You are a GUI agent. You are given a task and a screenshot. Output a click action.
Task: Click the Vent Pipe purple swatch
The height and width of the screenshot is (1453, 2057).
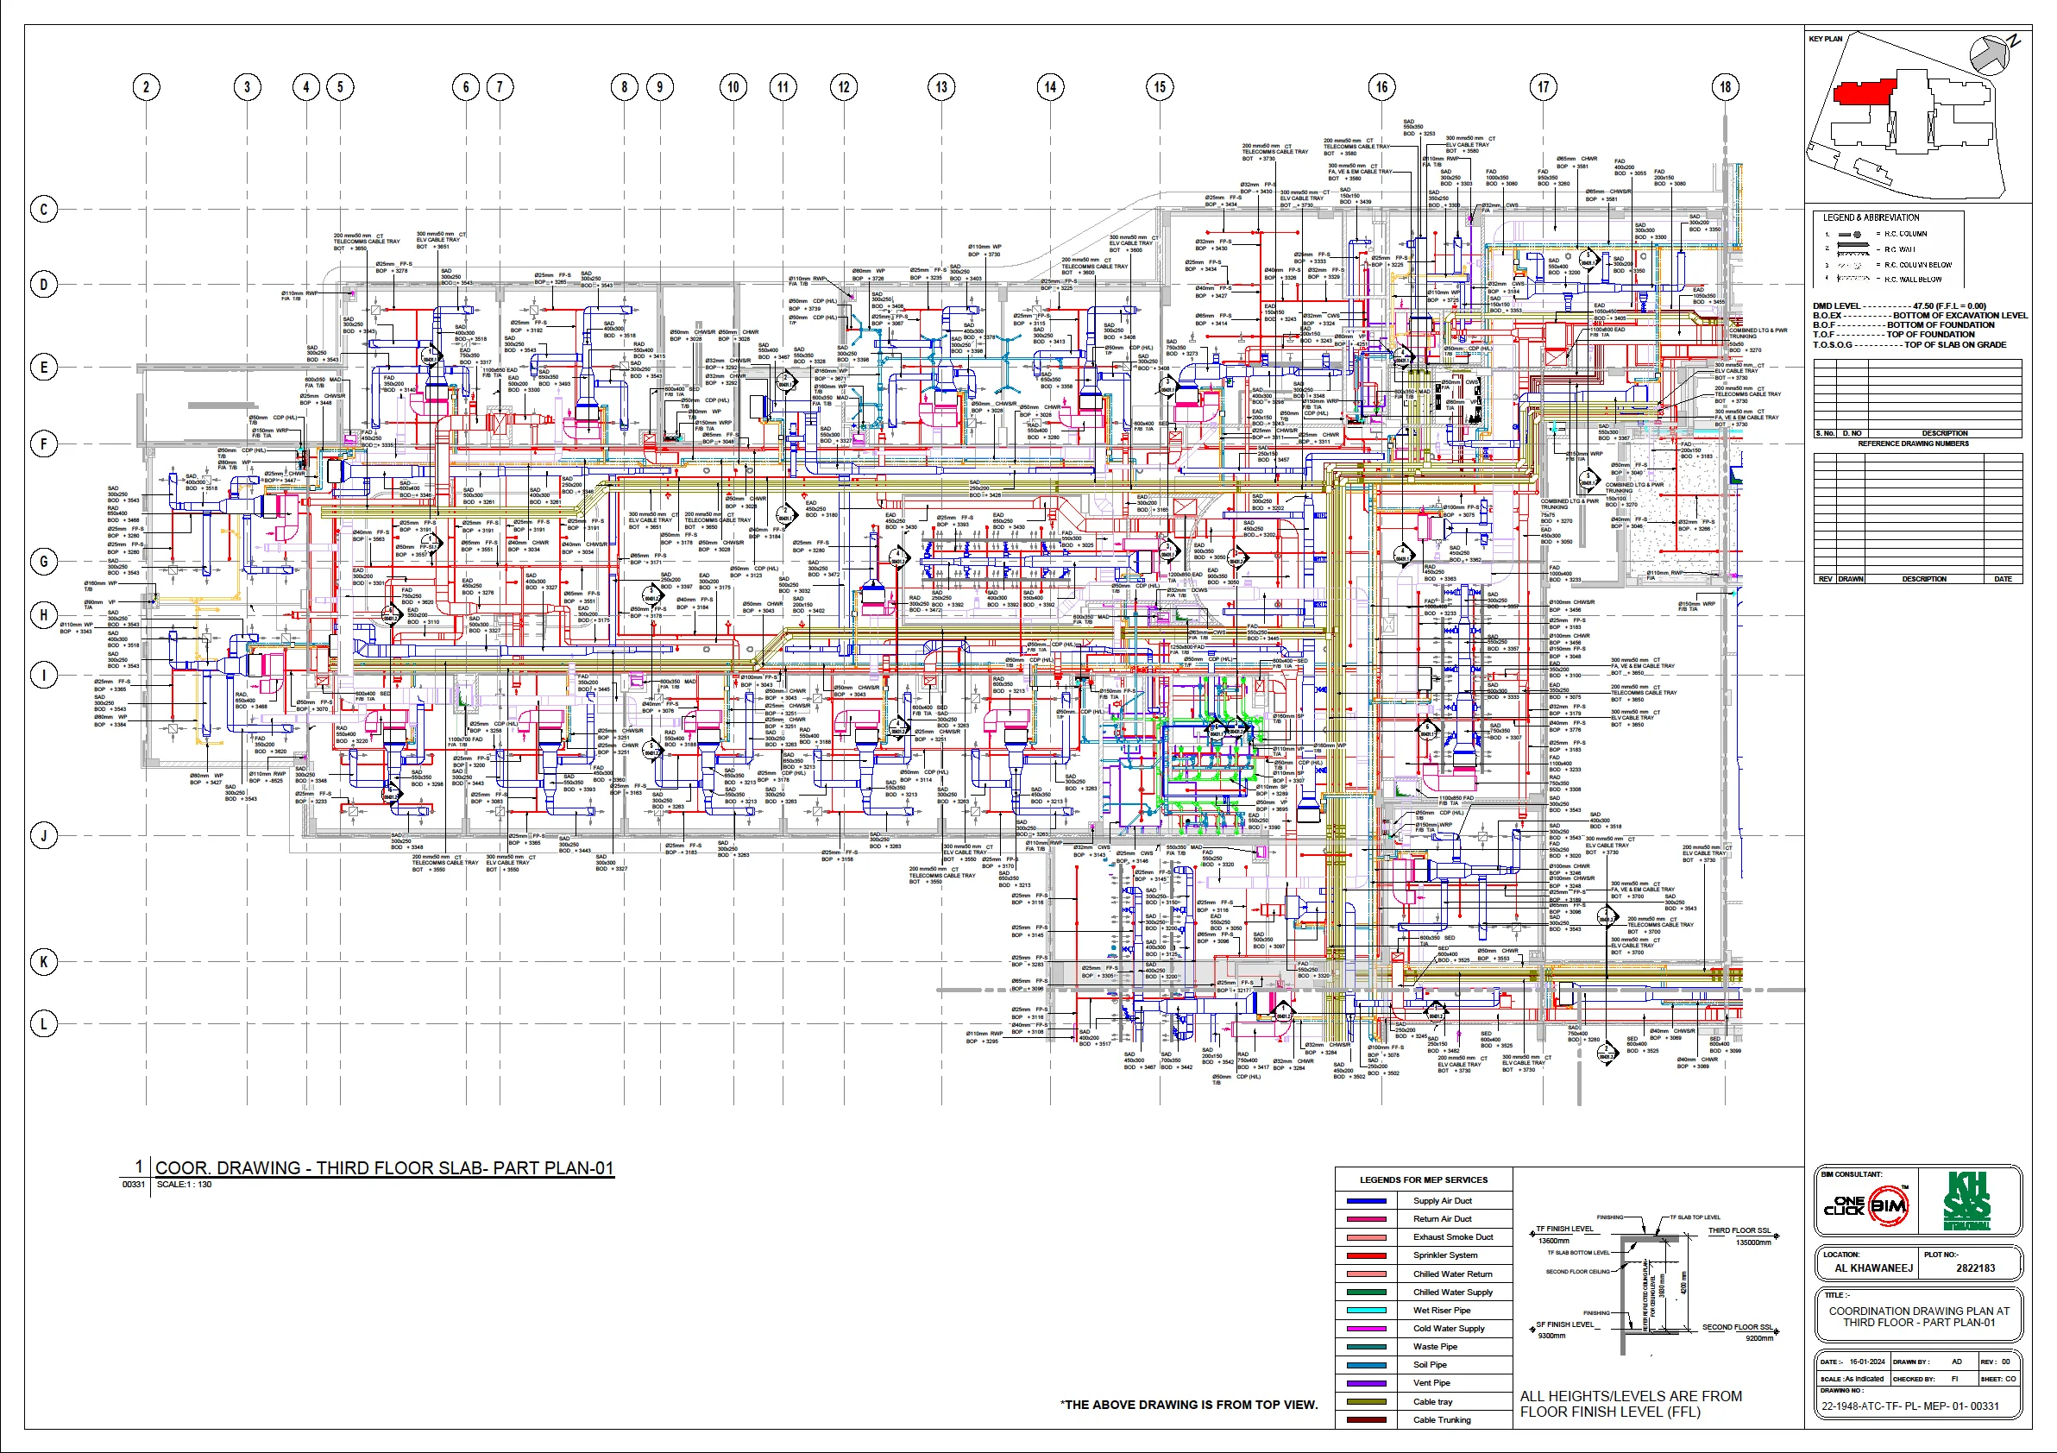[1366, 1384]
